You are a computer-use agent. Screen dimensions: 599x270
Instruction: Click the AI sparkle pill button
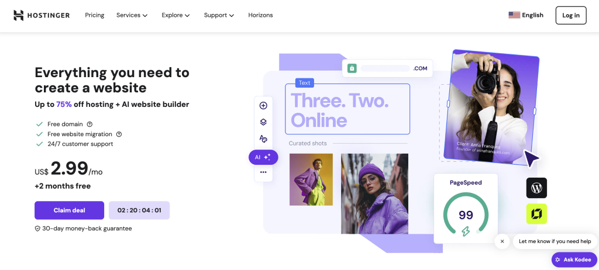(263, 157)
